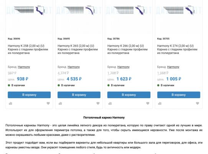Open Harmony brand link on K 274 card

(173, 67)
